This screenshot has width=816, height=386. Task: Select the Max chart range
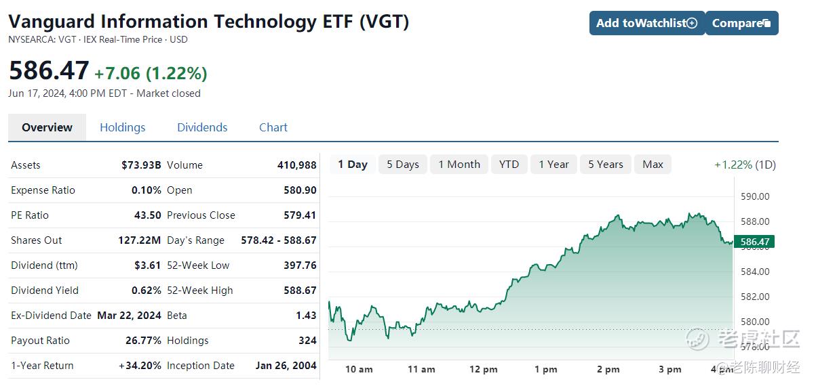click(x=653, y=165)
